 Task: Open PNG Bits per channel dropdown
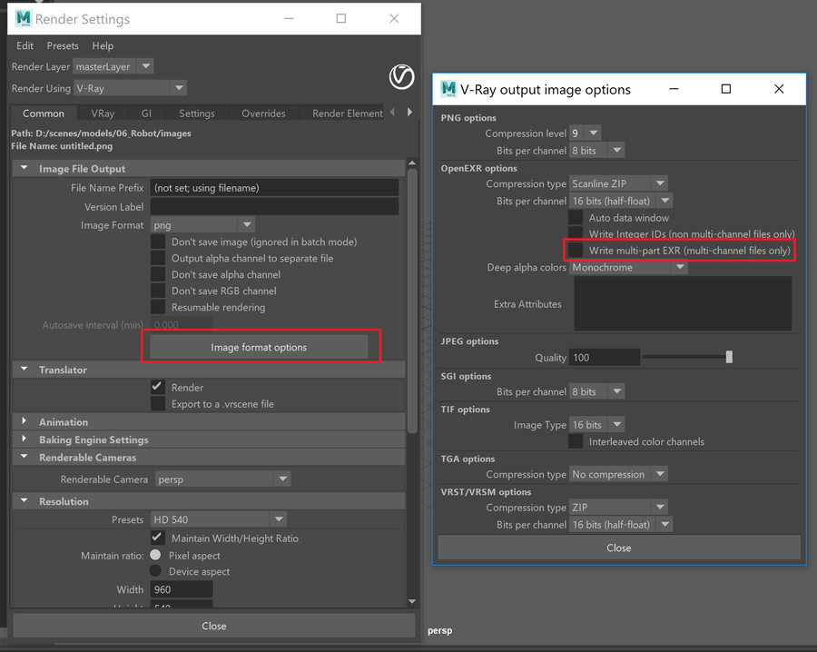pos(597,151)
